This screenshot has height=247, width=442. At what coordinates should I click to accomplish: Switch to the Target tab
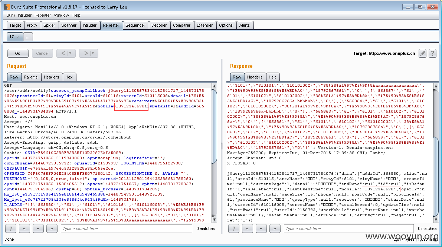click(15, 25)
